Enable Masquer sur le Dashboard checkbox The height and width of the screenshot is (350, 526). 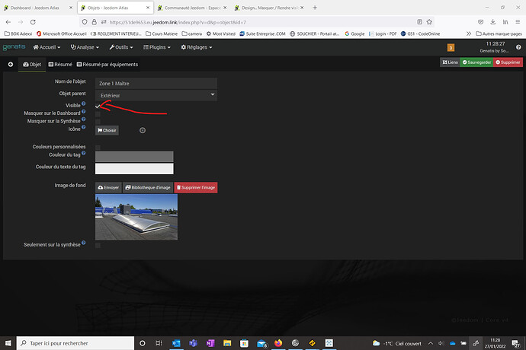98,115
